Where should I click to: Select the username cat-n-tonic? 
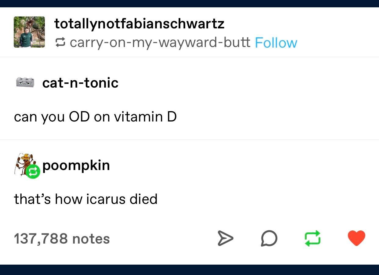tap(80, 82)
